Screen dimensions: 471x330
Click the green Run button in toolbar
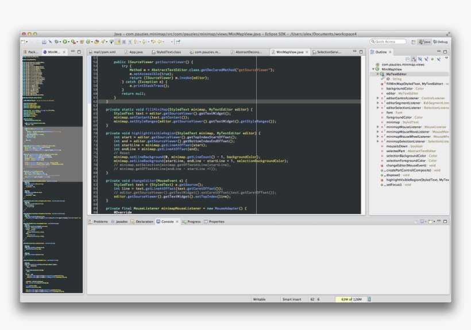65,41
